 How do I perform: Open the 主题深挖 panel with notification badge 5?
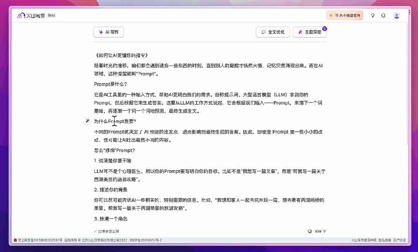(309, 32)
